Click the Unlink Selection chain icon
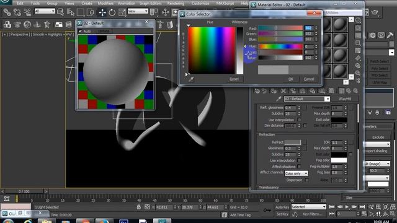Viewport: 397px width, 223px height. point(17,12)
